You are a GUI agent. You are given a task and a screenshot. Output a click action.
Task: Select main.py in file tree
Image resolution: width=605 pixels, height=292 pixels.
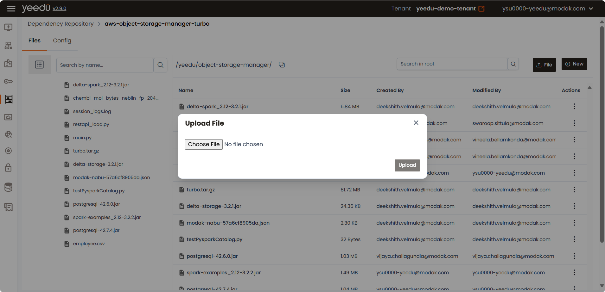[82, 138]
